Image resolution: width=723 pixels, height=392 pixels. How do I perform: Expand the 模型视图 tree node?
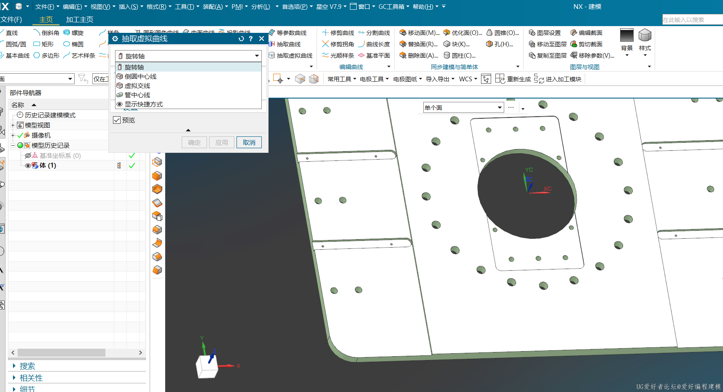click(13, 125)
